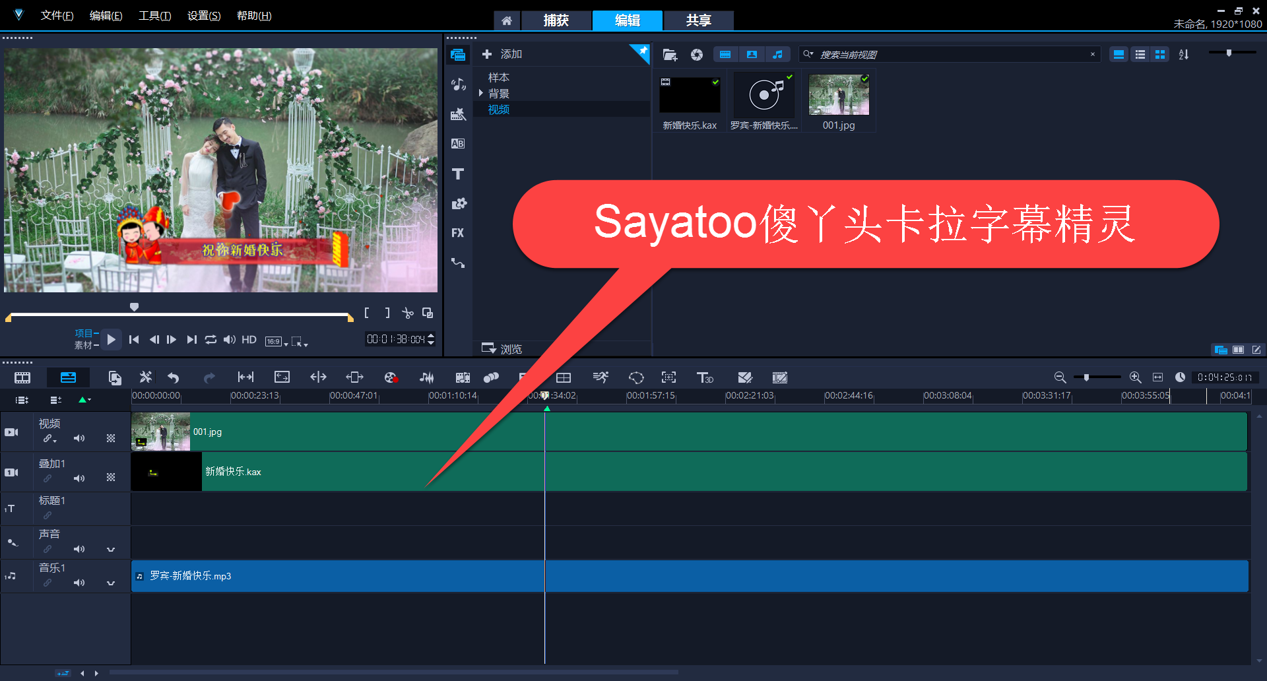Toggle photo files visibility in library

[x=752, y=55]
